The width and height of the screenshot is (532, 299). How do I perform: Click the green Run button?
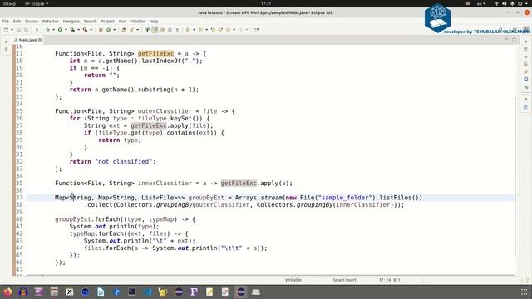[60, 30]
